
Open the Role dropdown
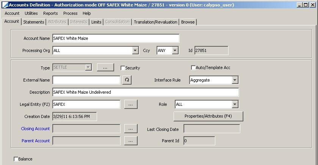coord(235,104)
